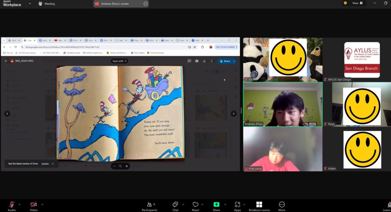Click the Chrome back arrow
391x212 pixels.
point(4,47)
